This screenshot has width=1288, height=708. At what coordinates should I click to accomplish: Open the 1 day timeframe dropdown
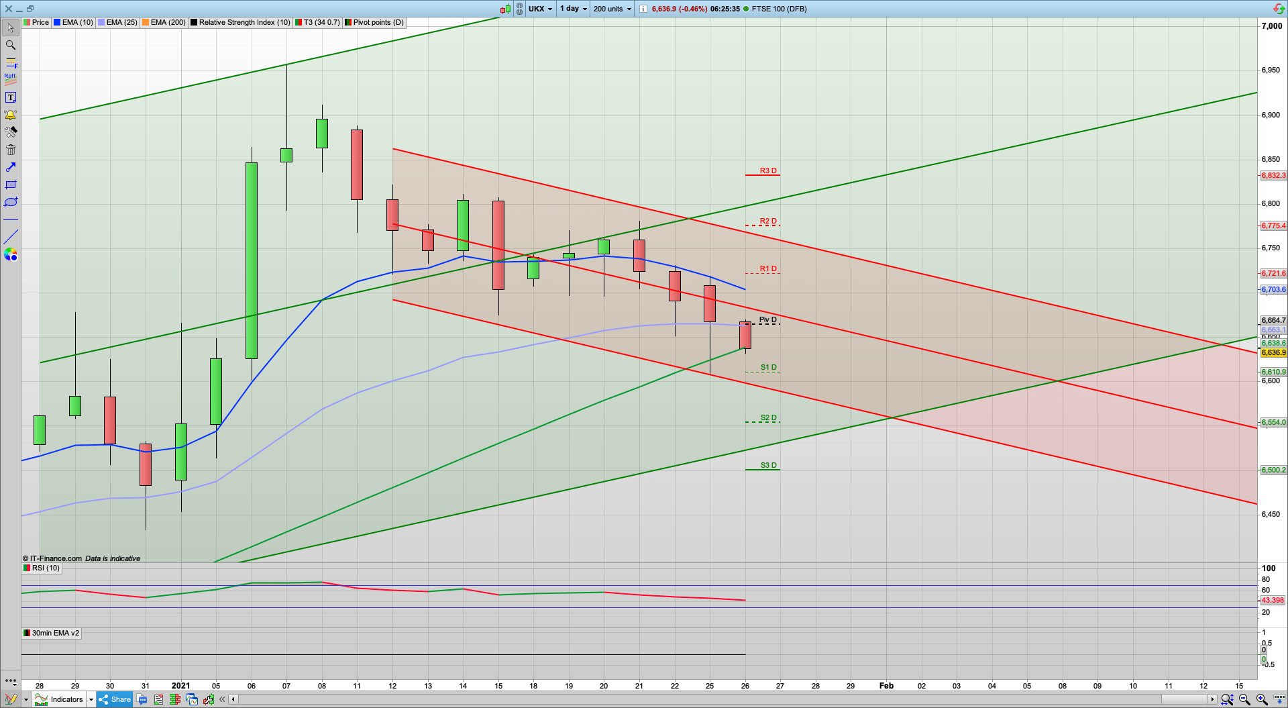pos(572,9)
